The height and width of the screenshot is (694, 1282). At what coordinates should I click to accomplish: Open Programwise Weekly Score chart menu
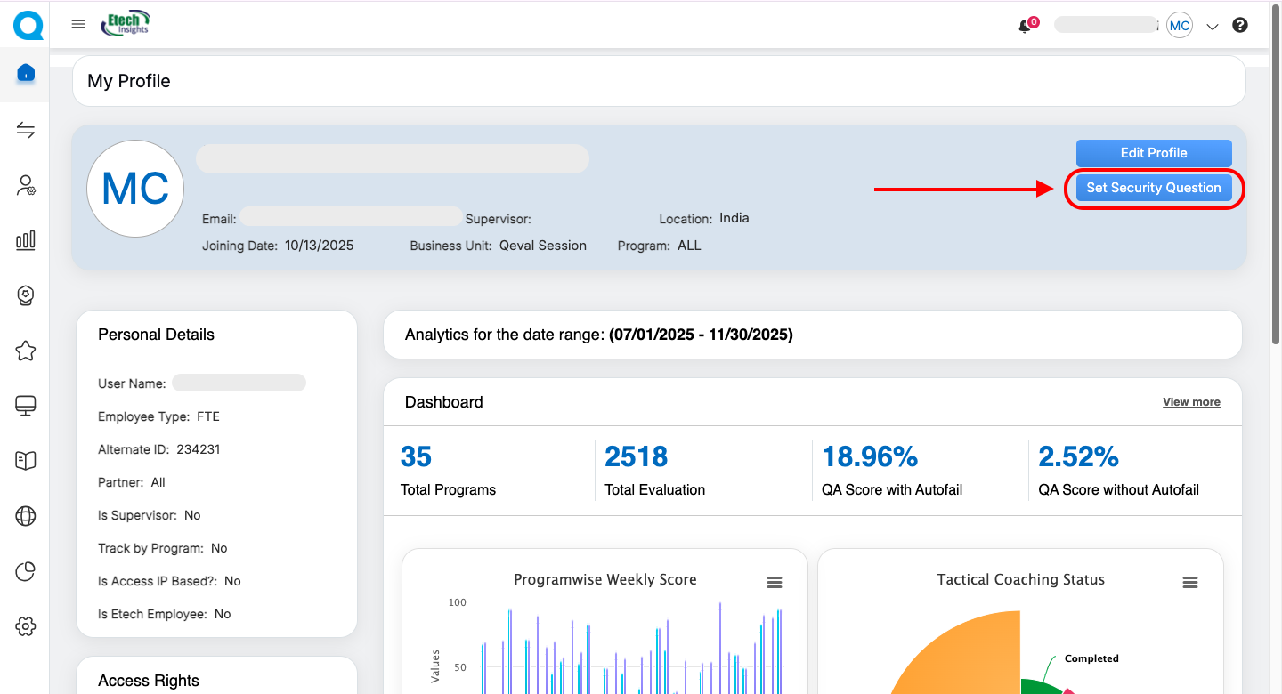click(775, 582)
